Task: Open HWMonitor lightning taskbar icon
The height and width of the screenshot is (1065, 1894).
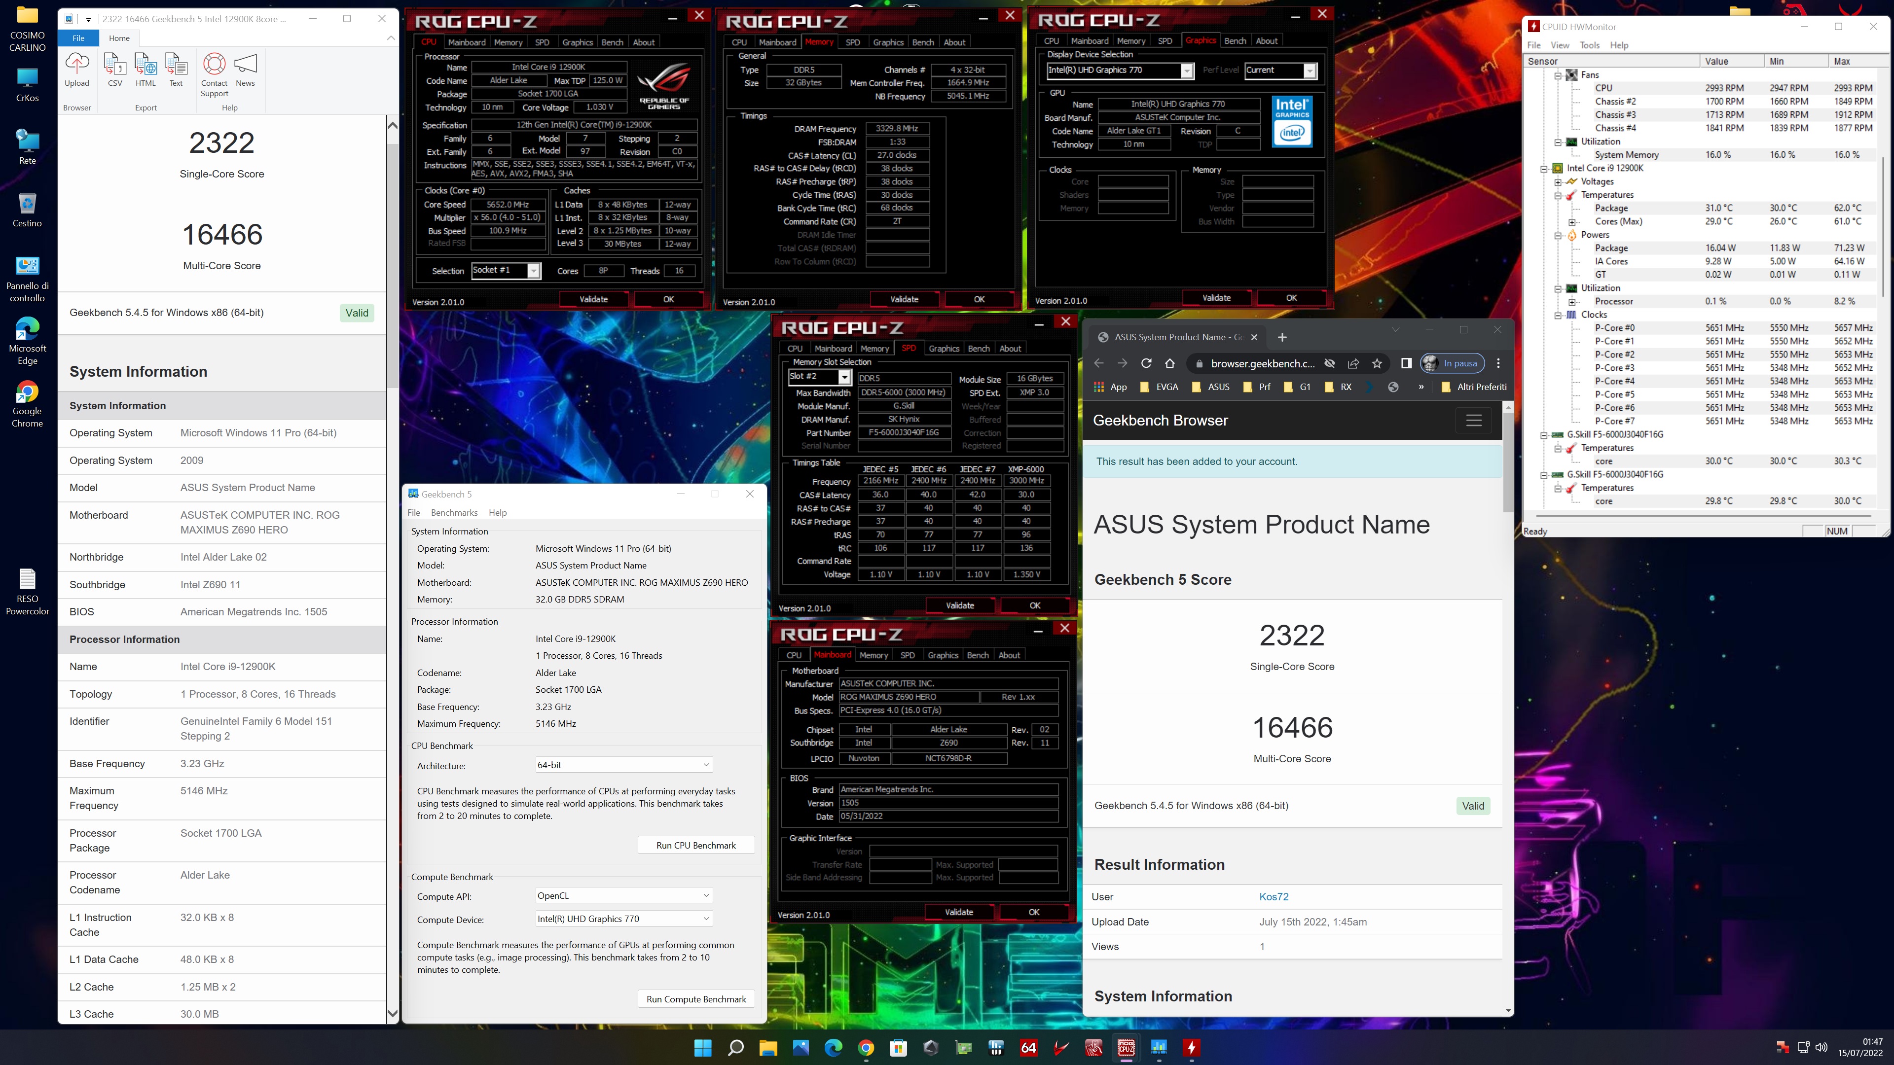Action: [x=1191, y=1047]
